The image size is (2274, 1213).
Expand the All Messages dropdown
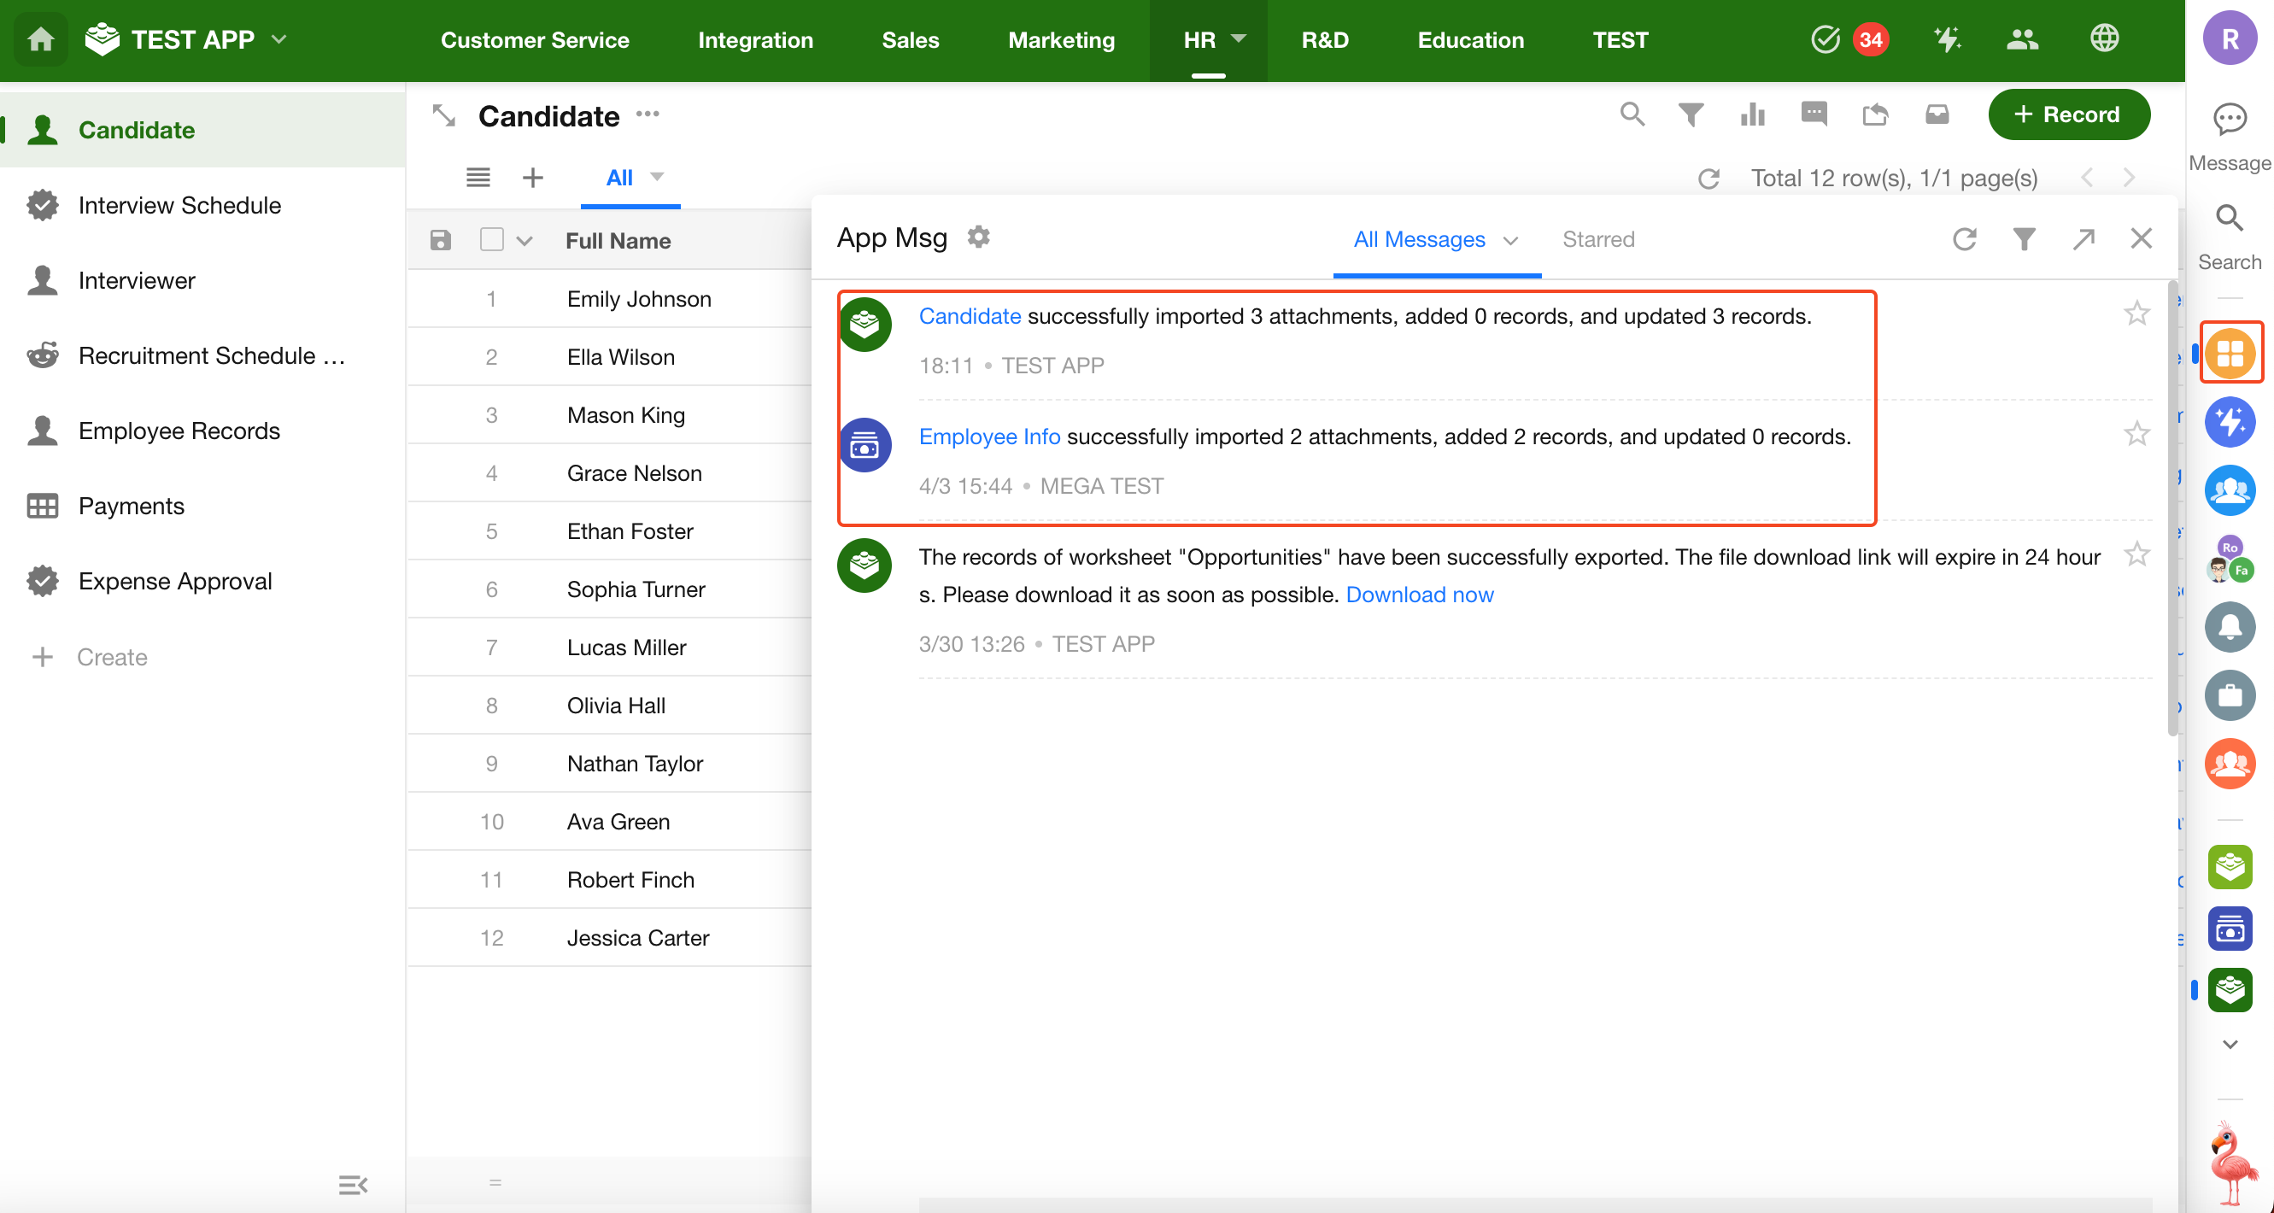point(1510,240)
